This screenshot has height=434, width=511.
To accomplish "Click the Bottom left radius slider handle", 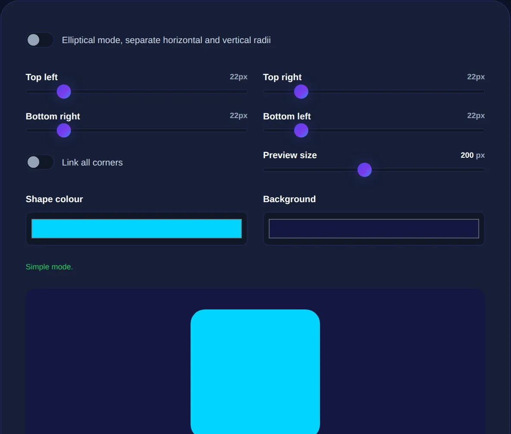I will [x=301, y=130].
